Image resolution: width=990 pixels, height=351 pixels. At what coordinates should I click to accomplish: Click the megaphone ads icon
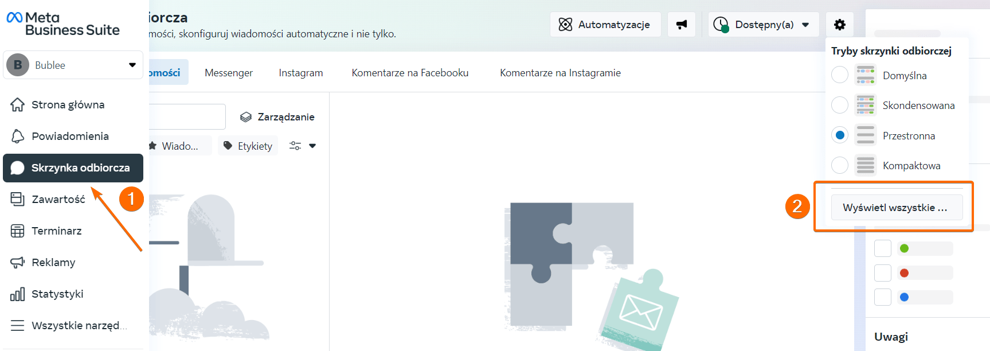(x=681, y=25)
